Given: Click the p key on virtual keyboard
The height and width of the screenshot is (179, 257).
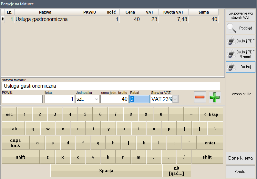Looking at the screenshot, I should (x=169, y=129).
